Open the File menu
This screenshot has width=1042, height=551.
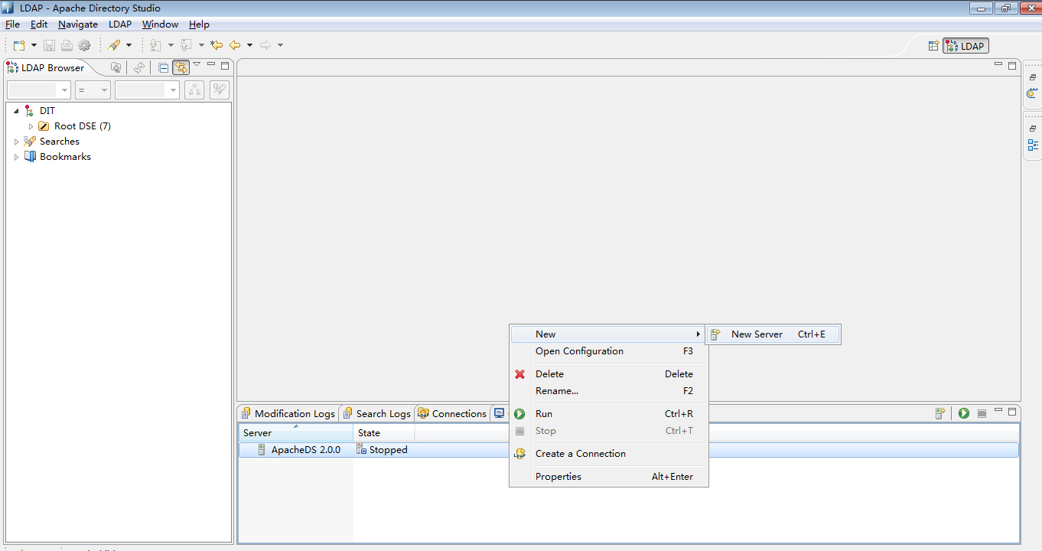12,24
